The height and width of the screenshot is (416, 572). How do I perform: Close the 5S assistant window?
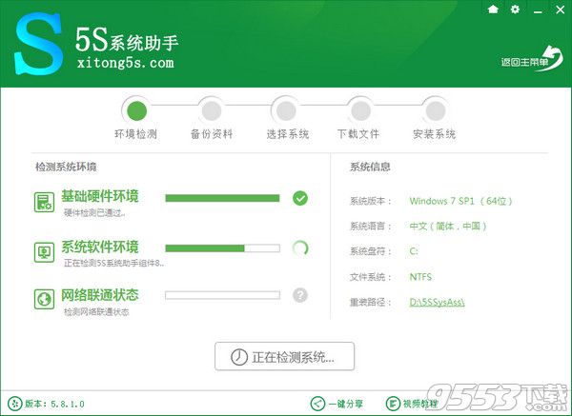coord(560,10)
